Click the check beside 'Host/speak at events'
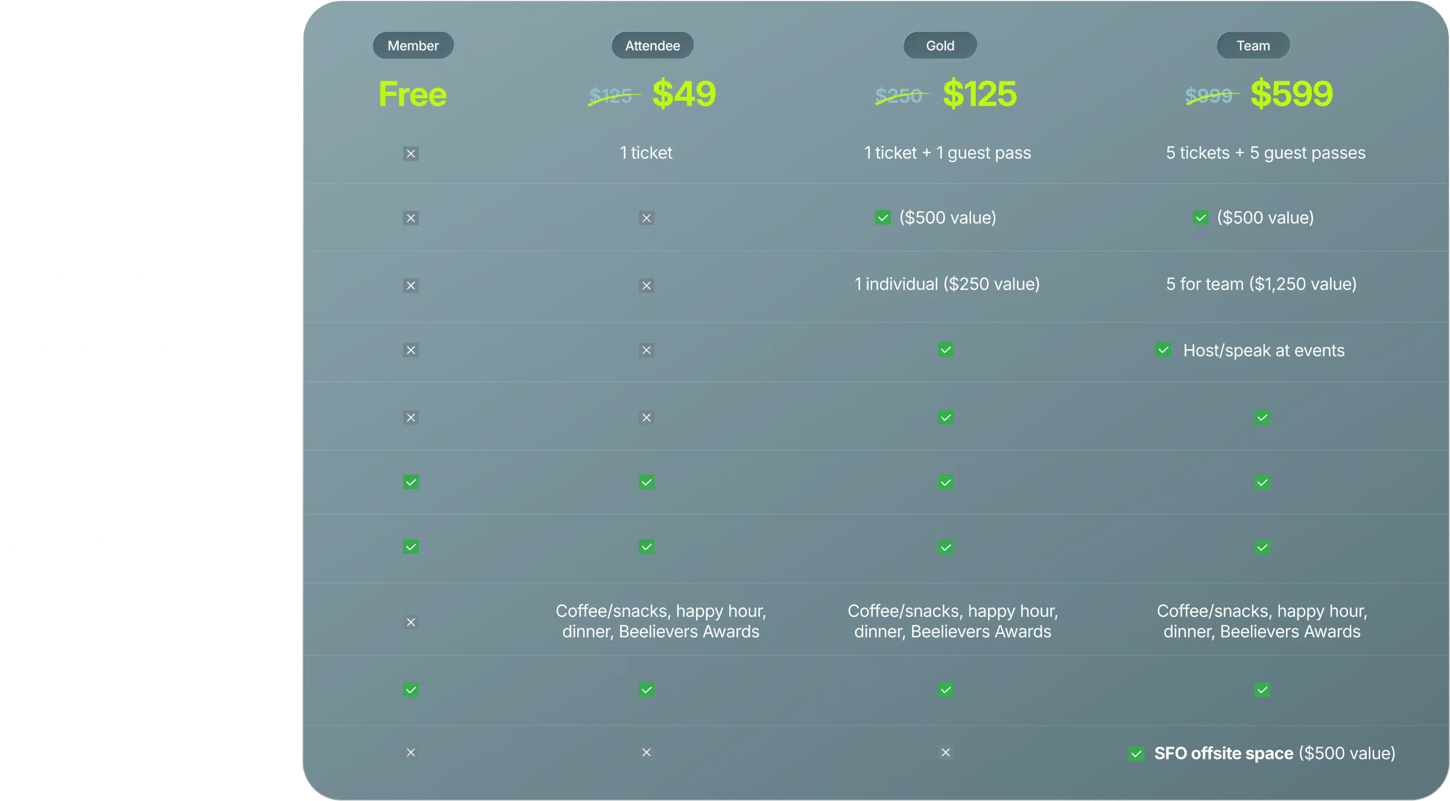The height and width of the screenshot is (801, 1450). point(1163,350)
